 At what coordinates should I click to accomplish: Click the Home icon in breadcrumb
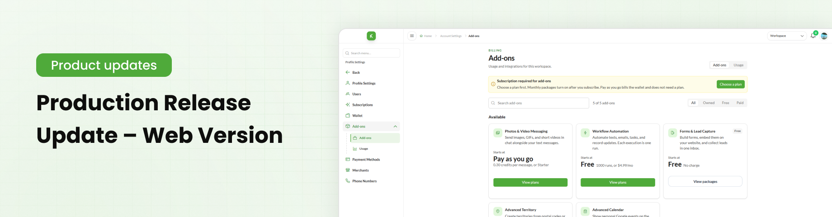point(421,36)
